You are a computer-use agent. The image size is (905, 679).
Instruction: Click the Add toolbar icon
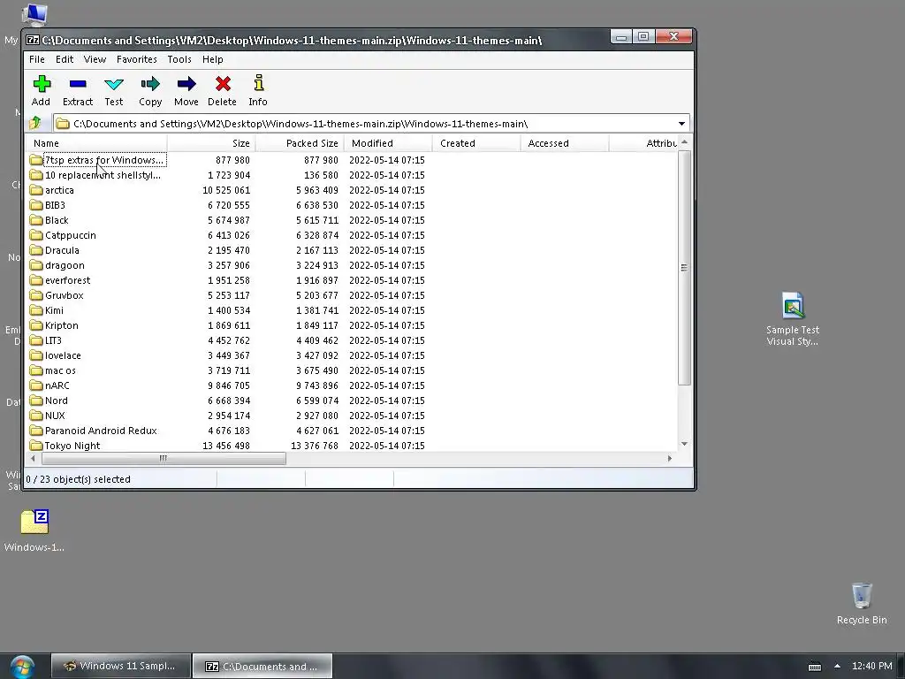(x=42, y=84)
